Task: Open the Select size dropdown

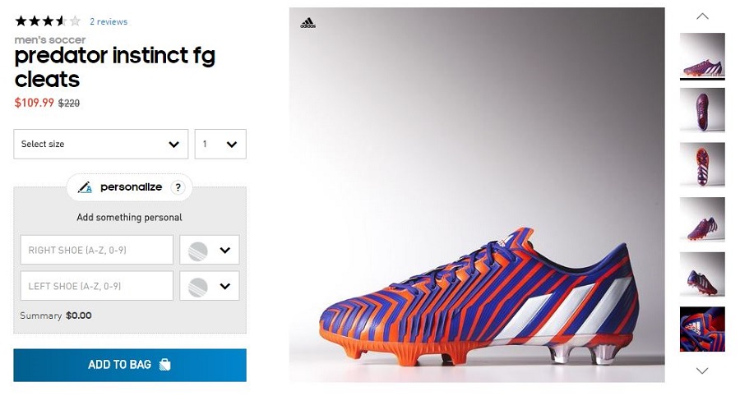Action: point(100,145)
